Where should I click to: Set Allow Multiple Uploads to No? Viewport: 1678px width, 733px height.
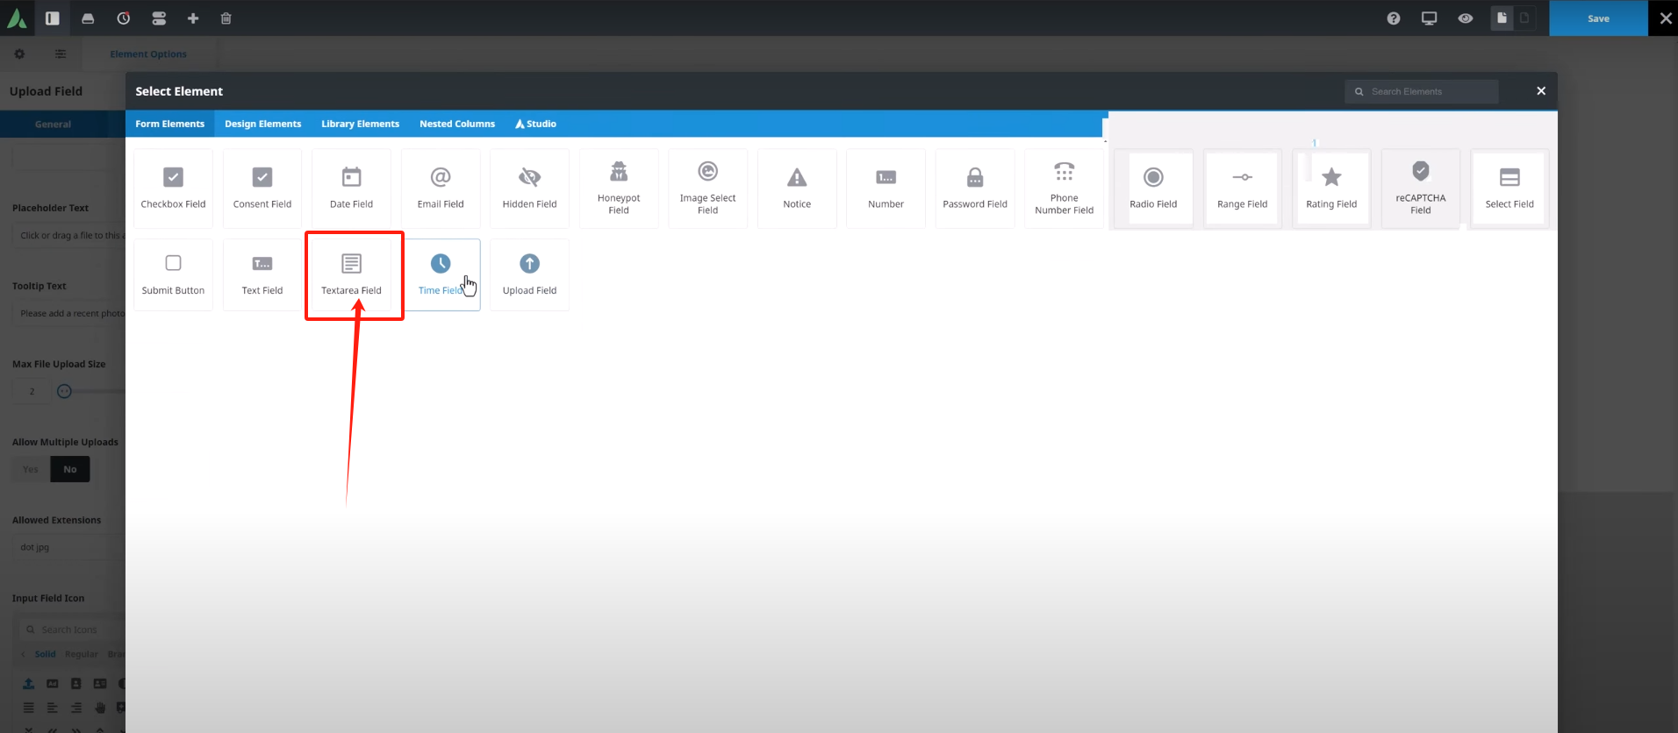(x=70, y=469)
